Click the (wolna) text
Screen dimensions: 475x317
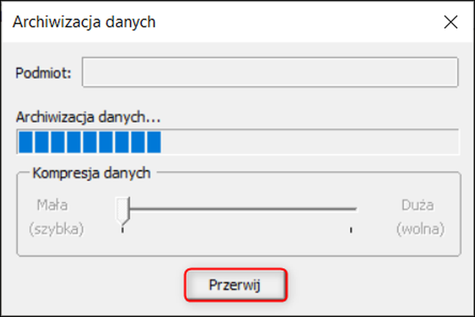point(420,228)
